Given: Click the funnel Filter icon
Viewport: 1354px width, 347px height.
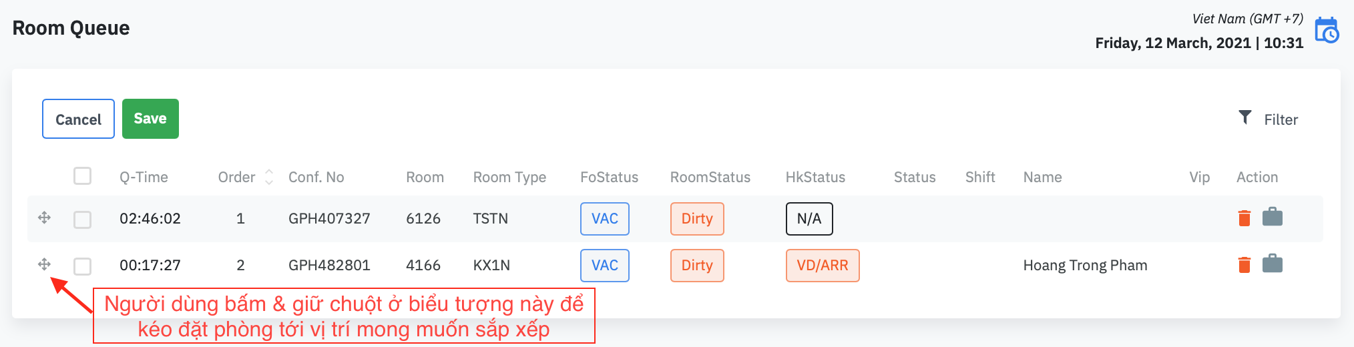Looking at the screenshot, I should pyautogui.click(x=1245, y=118).
